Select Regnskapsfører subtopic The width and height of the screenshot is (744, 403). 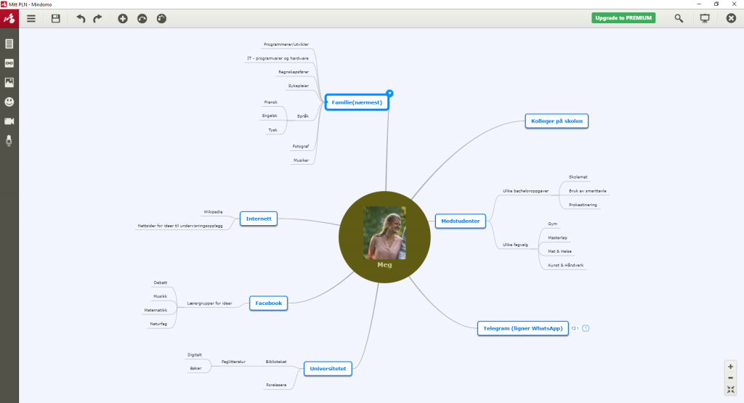pyautogui.click(x=294, y=72)
